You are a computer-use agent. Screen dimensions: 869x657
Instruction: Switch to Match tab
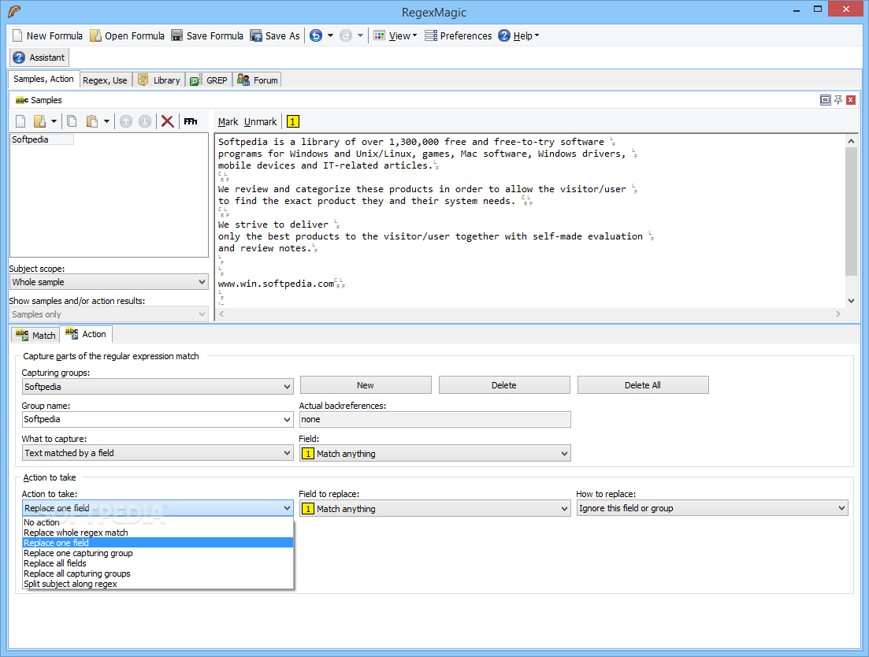(x=36, y=335)
